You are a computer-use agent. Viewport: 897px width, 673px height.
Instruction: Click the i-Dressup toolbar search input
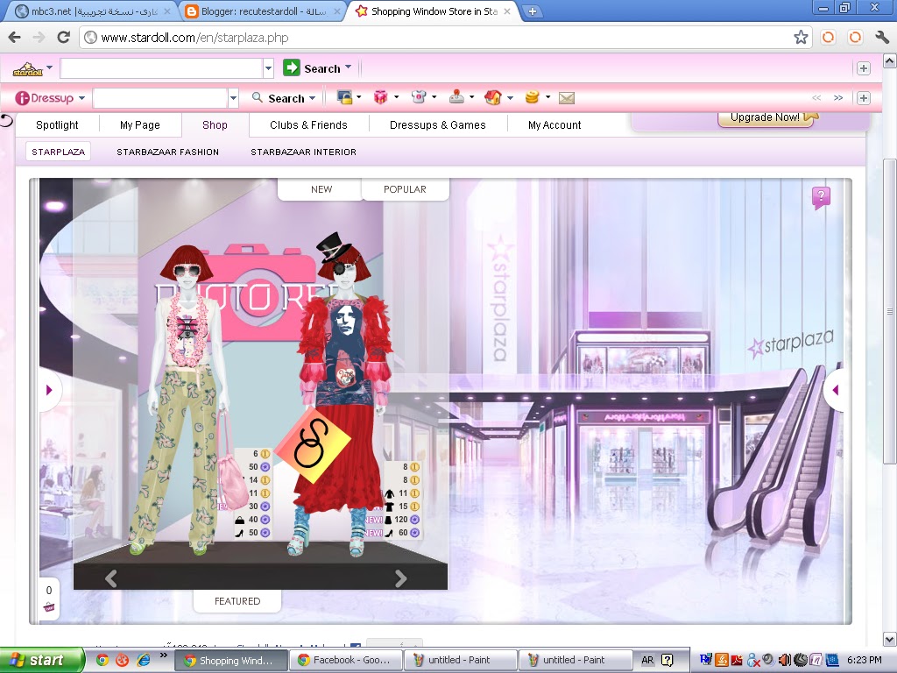click(160, 98)
